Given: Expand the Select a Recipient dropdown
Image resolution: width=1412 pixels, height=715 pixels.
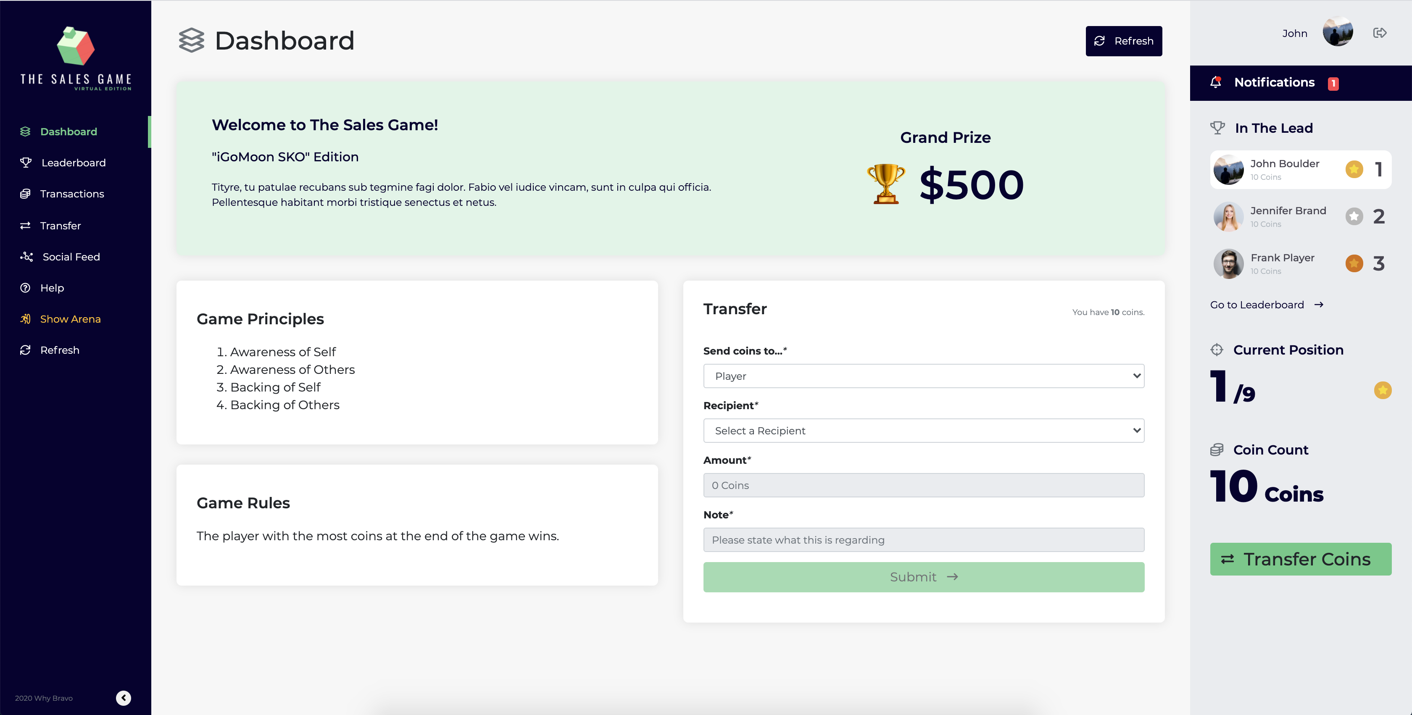Looking at the screenshot, I should tap(923, 431).
